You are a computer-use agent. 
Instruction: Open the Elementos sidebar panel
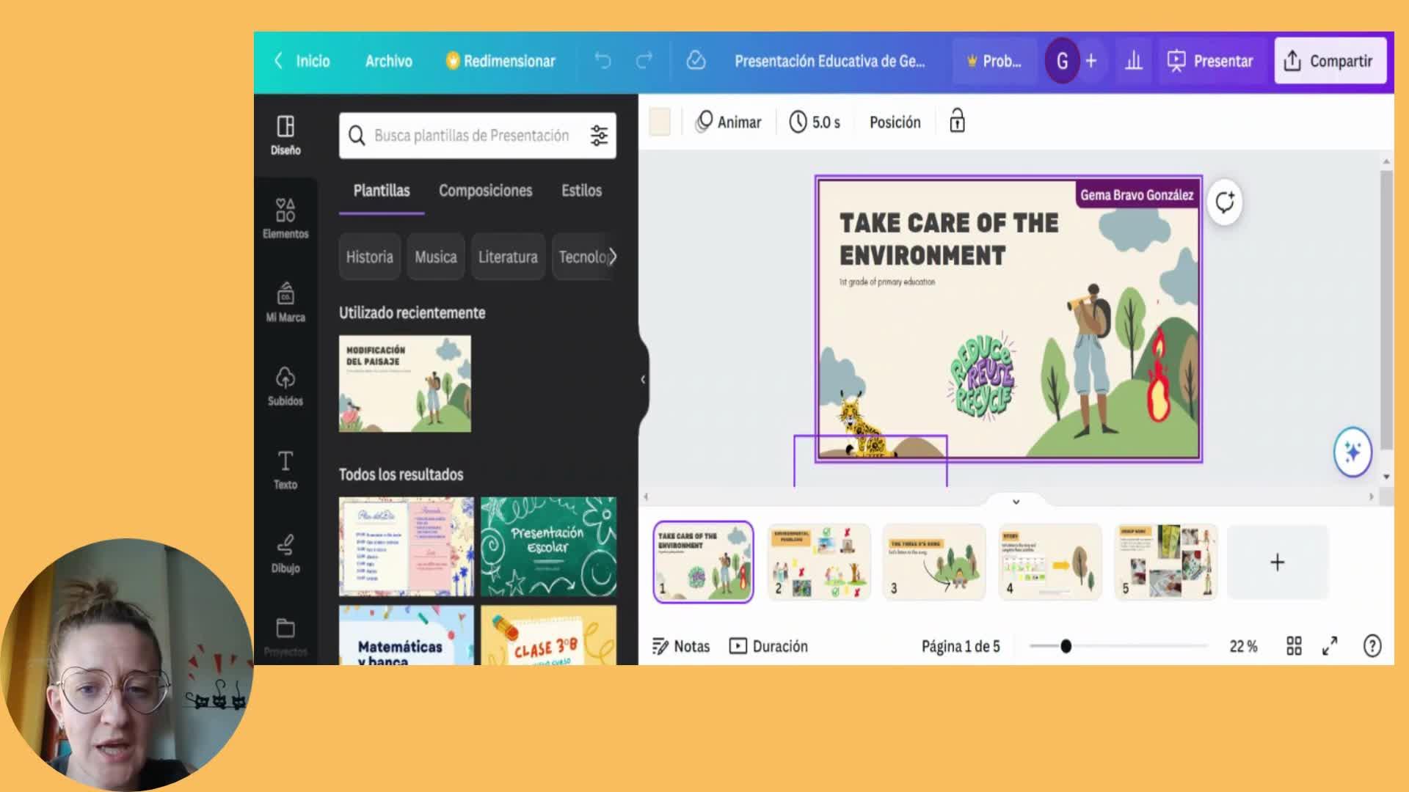(285, 218)
